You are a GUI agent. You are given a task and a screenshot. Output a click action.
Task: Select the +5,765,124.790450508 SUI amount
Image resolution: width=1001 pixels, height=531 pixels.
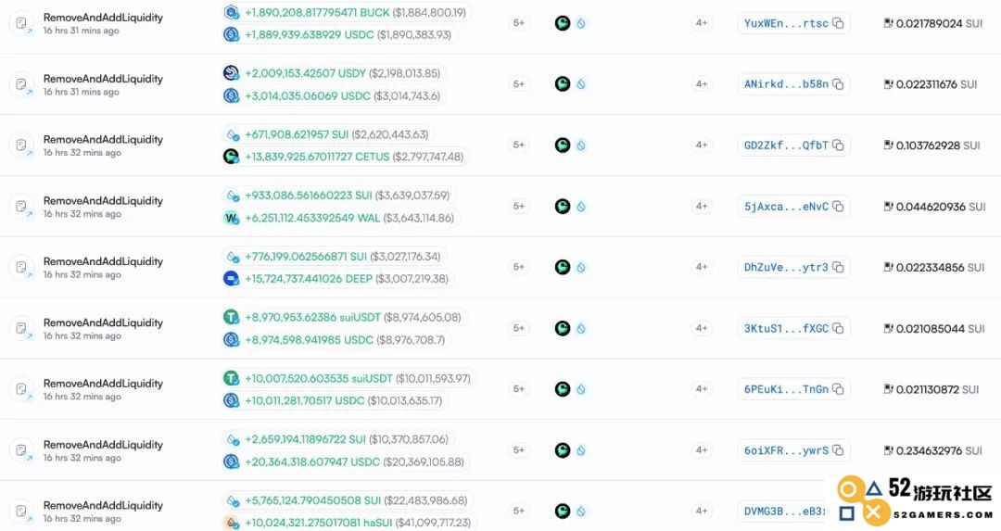pyautogui.click(x=313, y=501)
